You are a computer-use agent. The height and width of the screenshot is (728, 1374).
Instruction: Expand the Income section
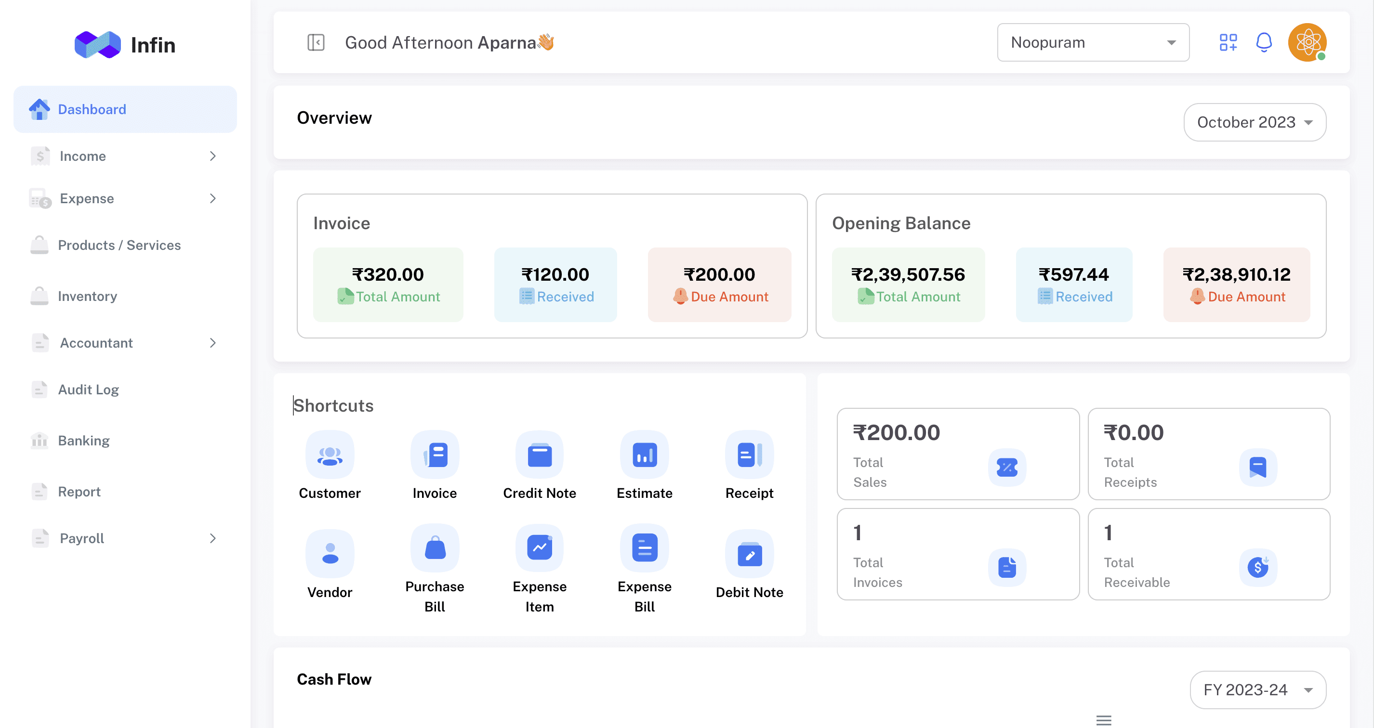pos(125,156)
